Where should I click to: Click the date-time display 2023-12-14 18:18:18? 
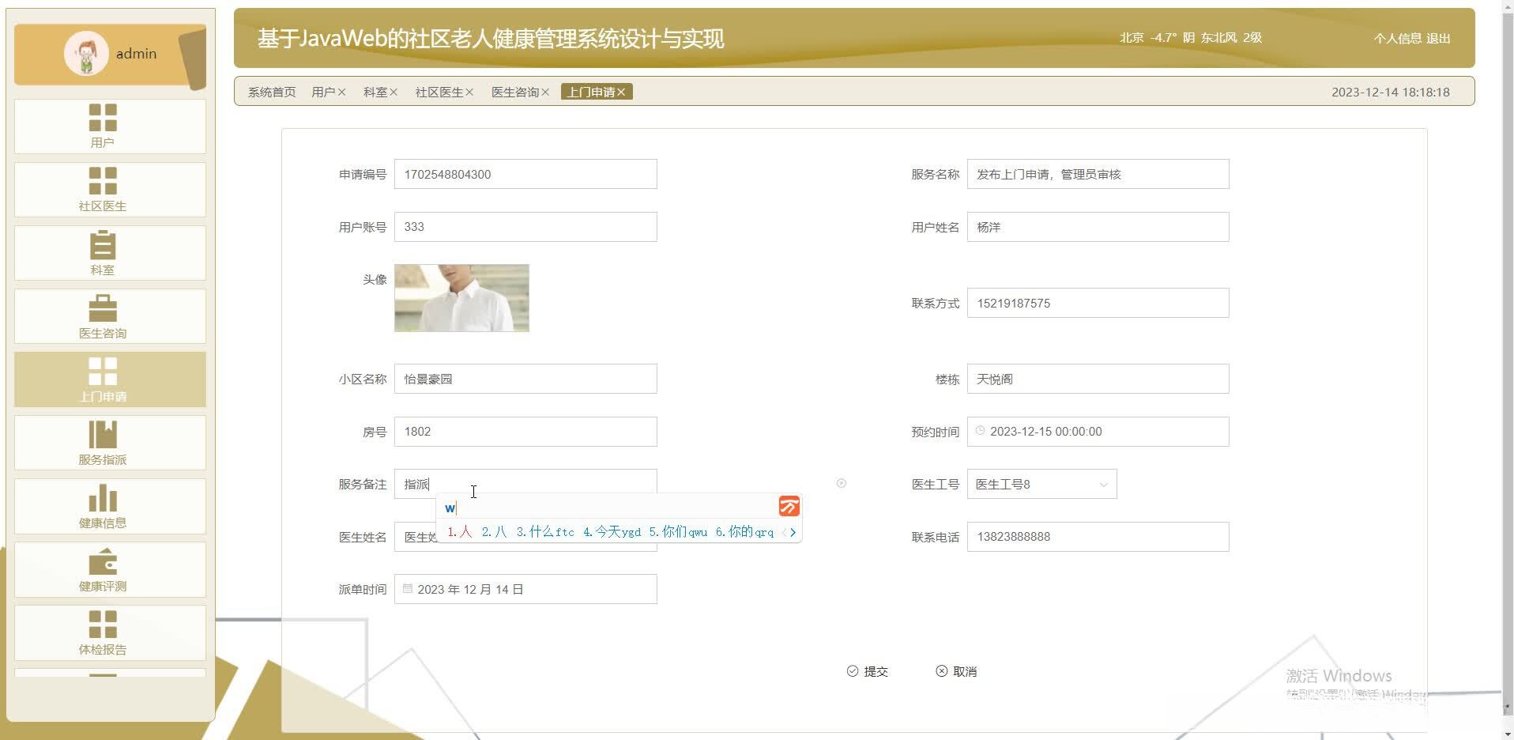(1391, 92)
